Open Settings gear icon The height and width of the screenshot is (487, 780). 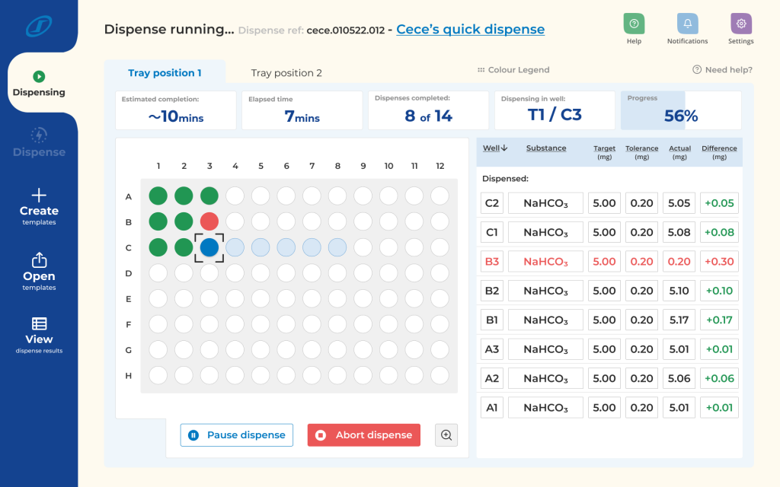click(740, 24)
